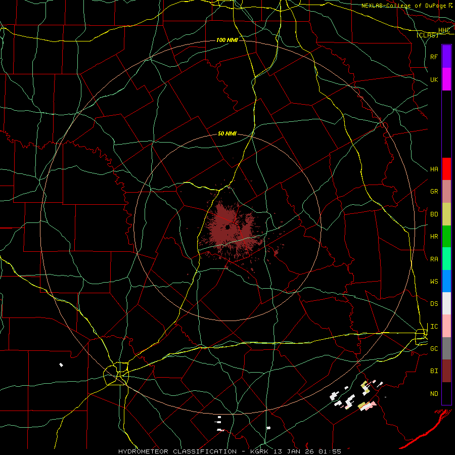
Task: Click the dark radar site dot in the brown echo
Action: pyautogui.click(x=228, y=227)
